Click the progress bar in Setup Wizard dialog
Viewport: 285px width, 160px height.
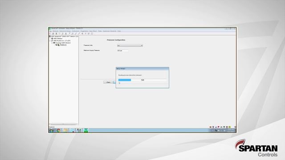point(142,80)
